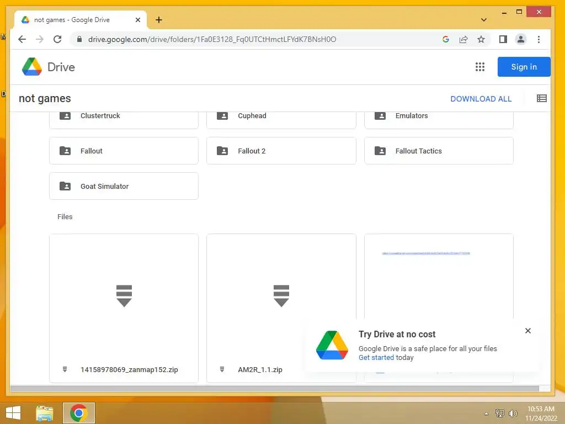This screenshot has width=565, height=424.
Task: Click the AM2R_1.1.zip filename
Action: [260, 369]
